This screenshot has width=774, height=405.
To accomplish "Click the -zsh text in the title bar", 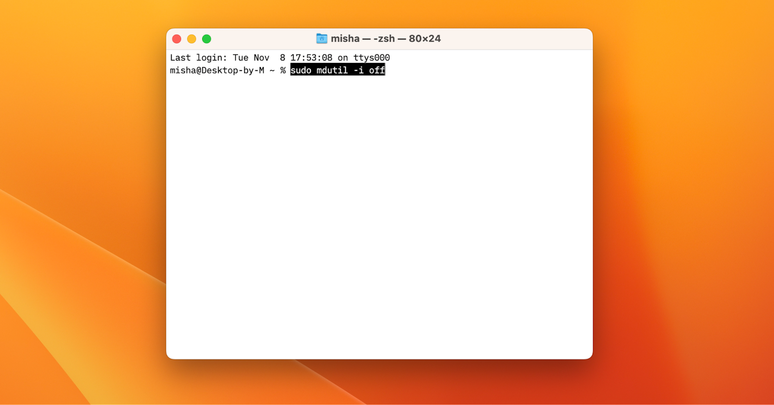I will point(384,39).
